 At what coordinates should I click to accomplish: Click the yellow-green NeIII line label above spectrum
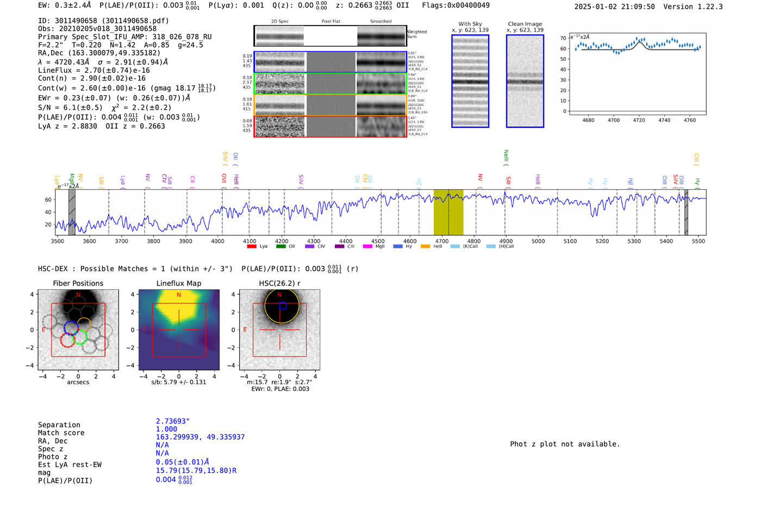click(x=506, y=158)
